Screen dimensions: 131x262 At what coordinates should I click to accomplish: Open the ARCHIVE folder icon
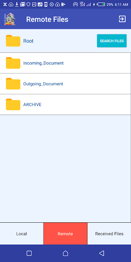click(13, 104)
